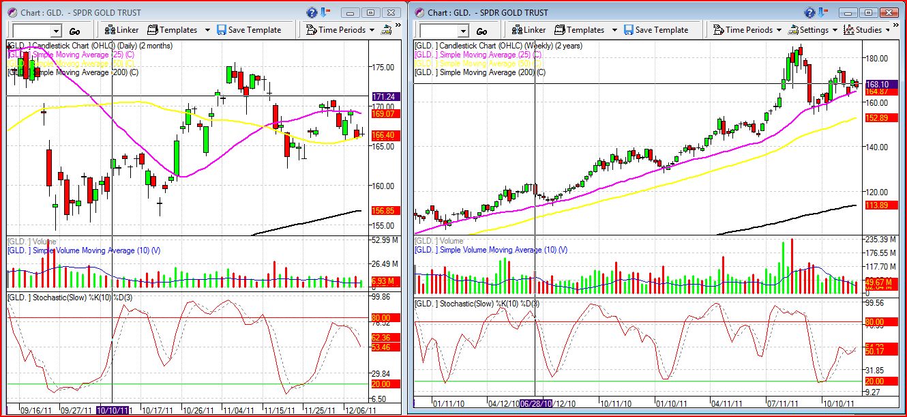Maximize the right chart window
907x417 pixels.
pos(868,12)
